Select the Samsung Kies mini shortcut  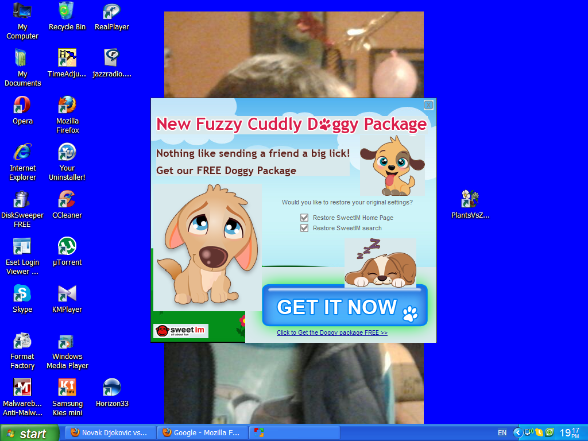pyautogui.click(x=67, y=397)
